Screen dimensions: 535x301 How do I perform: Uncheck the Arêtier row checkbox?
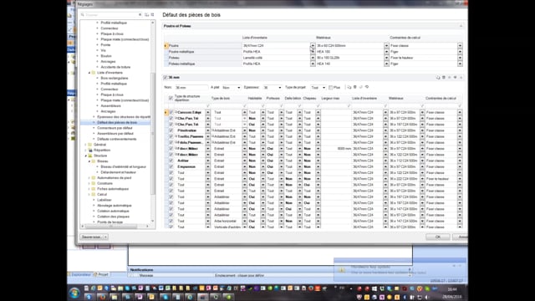pos(171,161)
